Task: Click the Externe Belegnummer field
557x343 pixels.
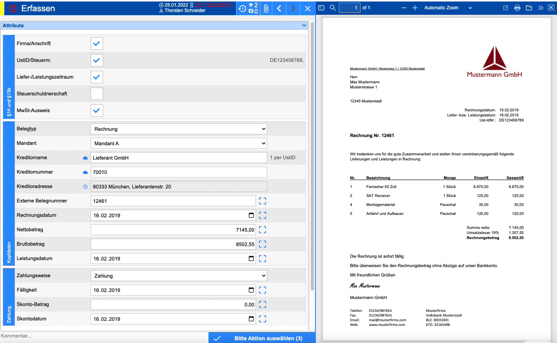Action: tap(173, 201)
